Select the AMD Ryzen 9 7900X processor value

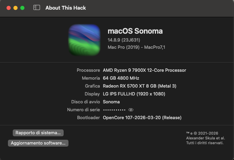click(x=145, y=70)
